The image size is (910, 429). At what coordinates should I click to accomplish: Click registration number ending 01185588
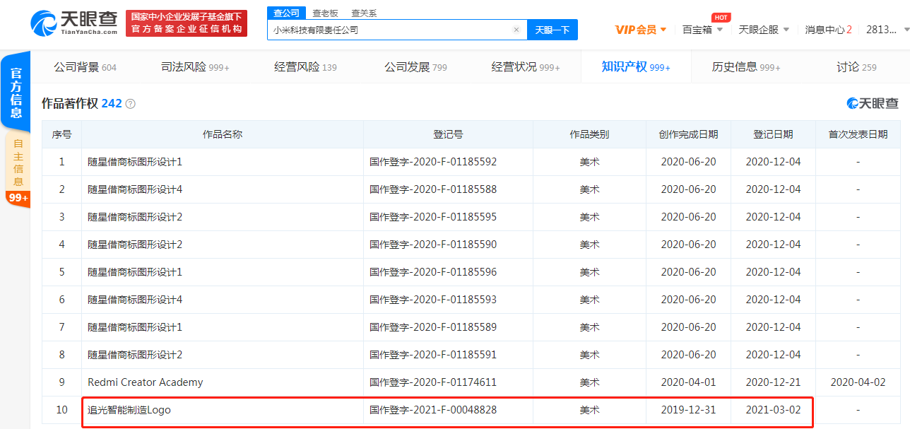point(433,189)
